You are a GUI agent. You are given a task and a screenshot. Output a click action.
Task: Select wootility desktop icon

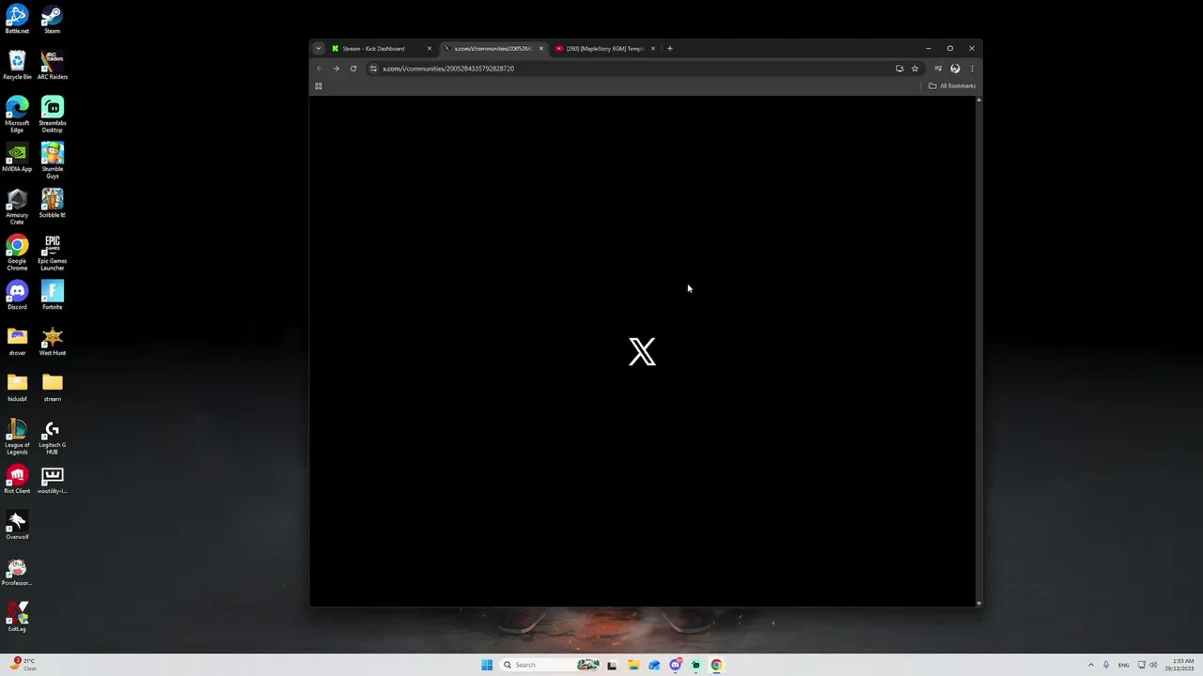[x=53, y=480]
